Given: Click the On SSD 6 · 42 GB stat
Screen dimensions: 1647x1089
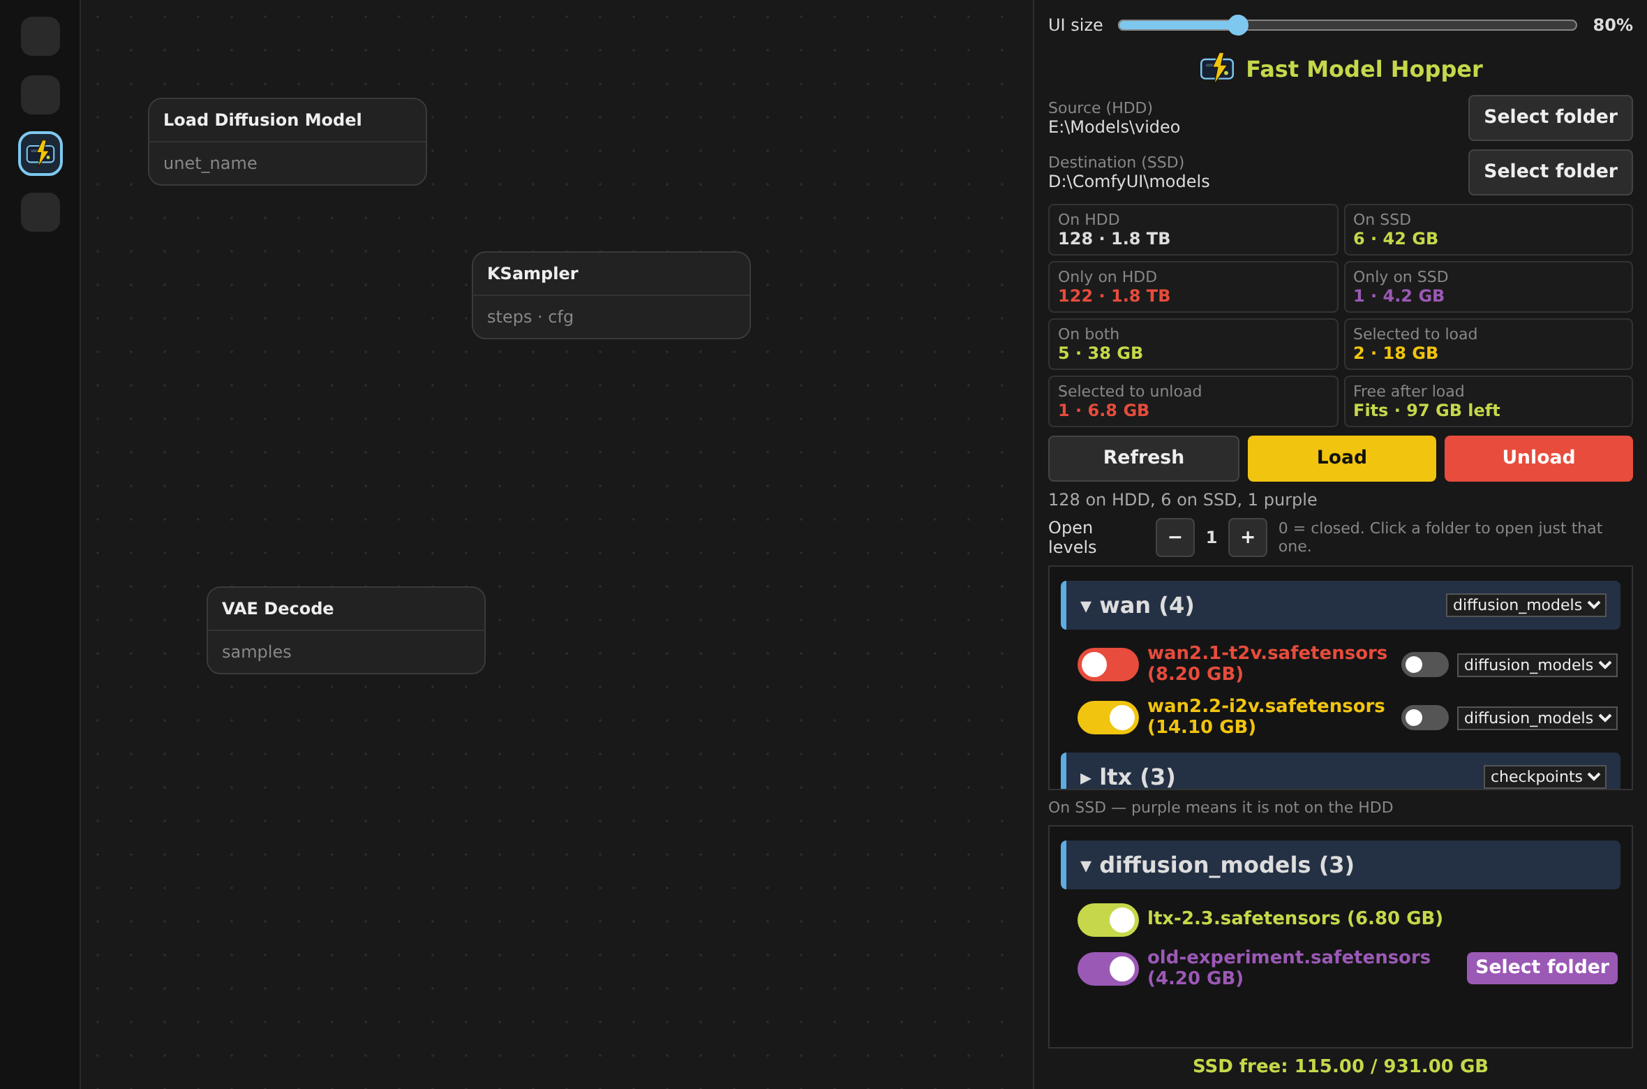Looking at the screenshot, I should tap(1488, 230).
